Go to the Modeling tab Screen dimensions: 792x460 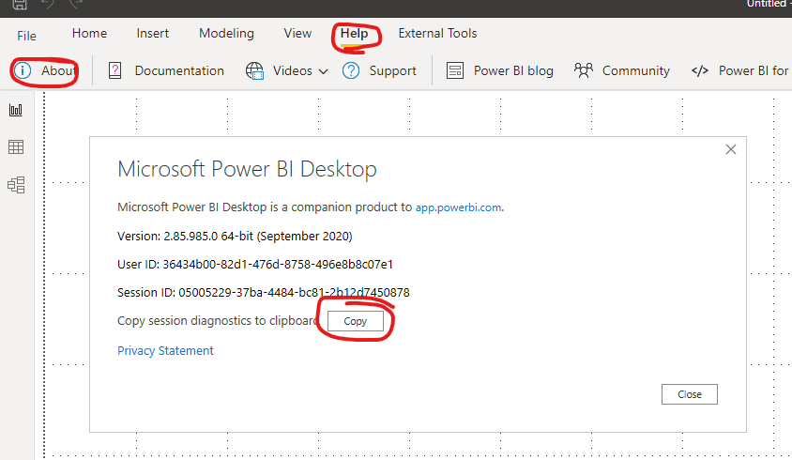pyautogui.click(x=226, y=34)
